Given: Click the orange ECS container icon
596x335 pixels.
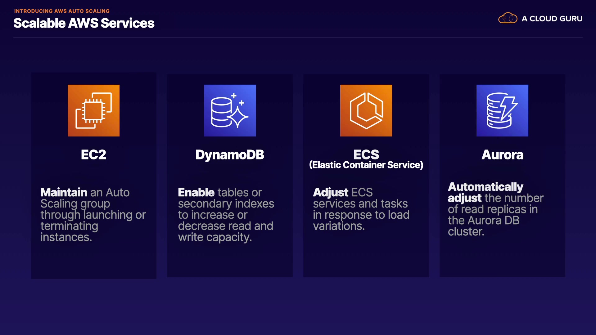Looking at the screenshot, I should [x=366, y=110].
